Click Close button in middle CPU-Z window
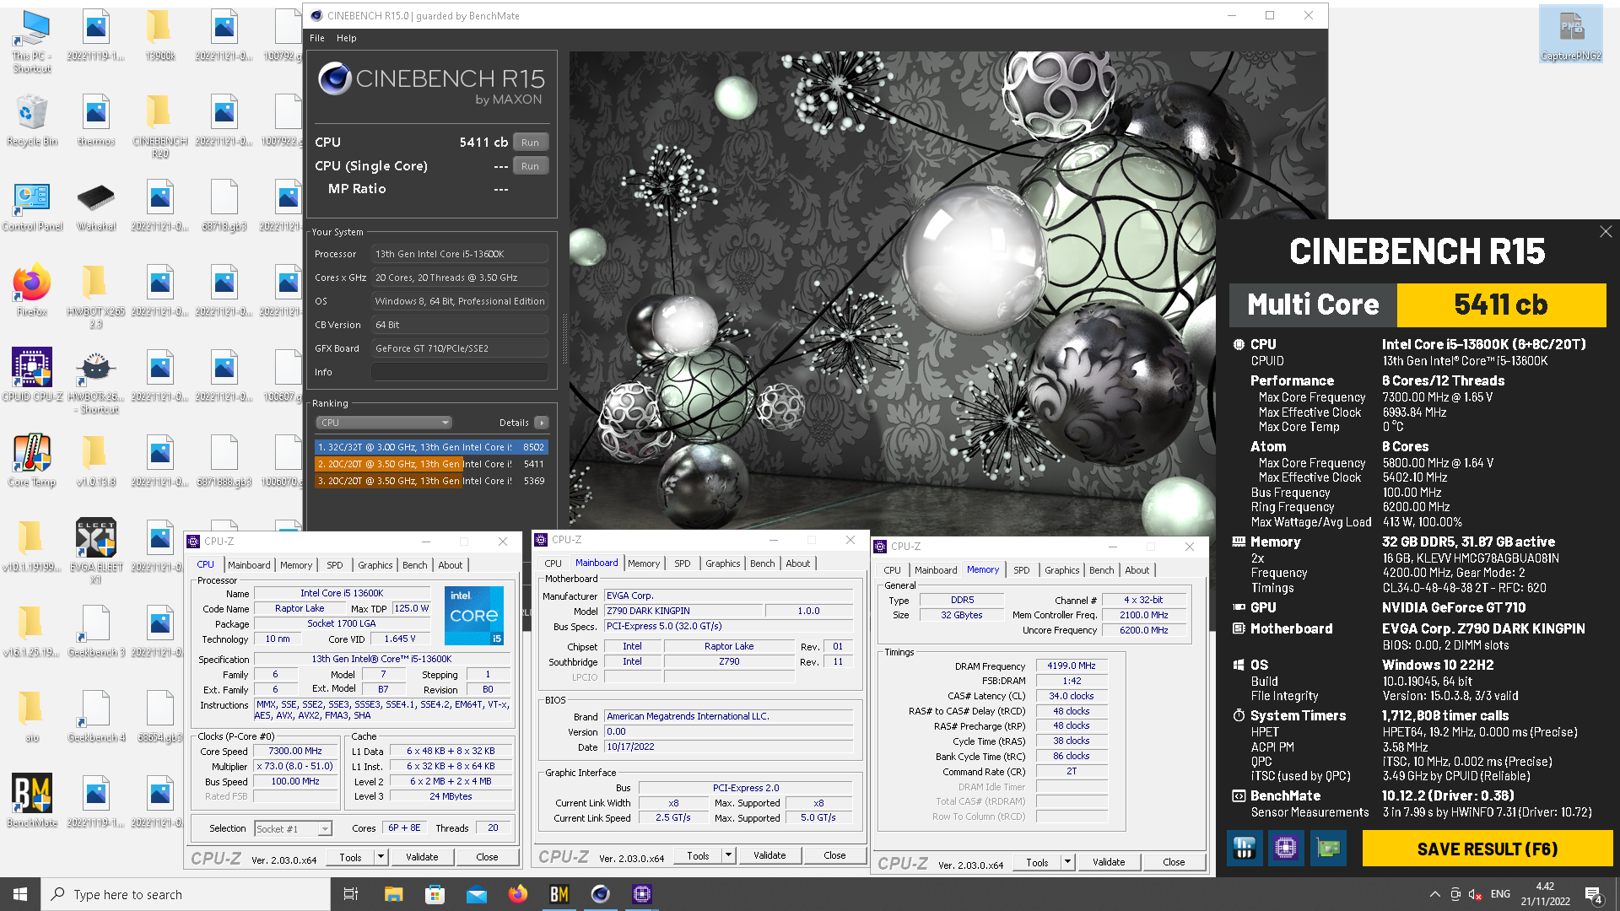1620x911 pixels. pyautogui.click(x=834, y=855)
